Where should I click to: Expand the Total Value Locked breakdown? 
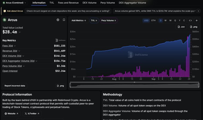pyautogui.click(x=20, y=32)
